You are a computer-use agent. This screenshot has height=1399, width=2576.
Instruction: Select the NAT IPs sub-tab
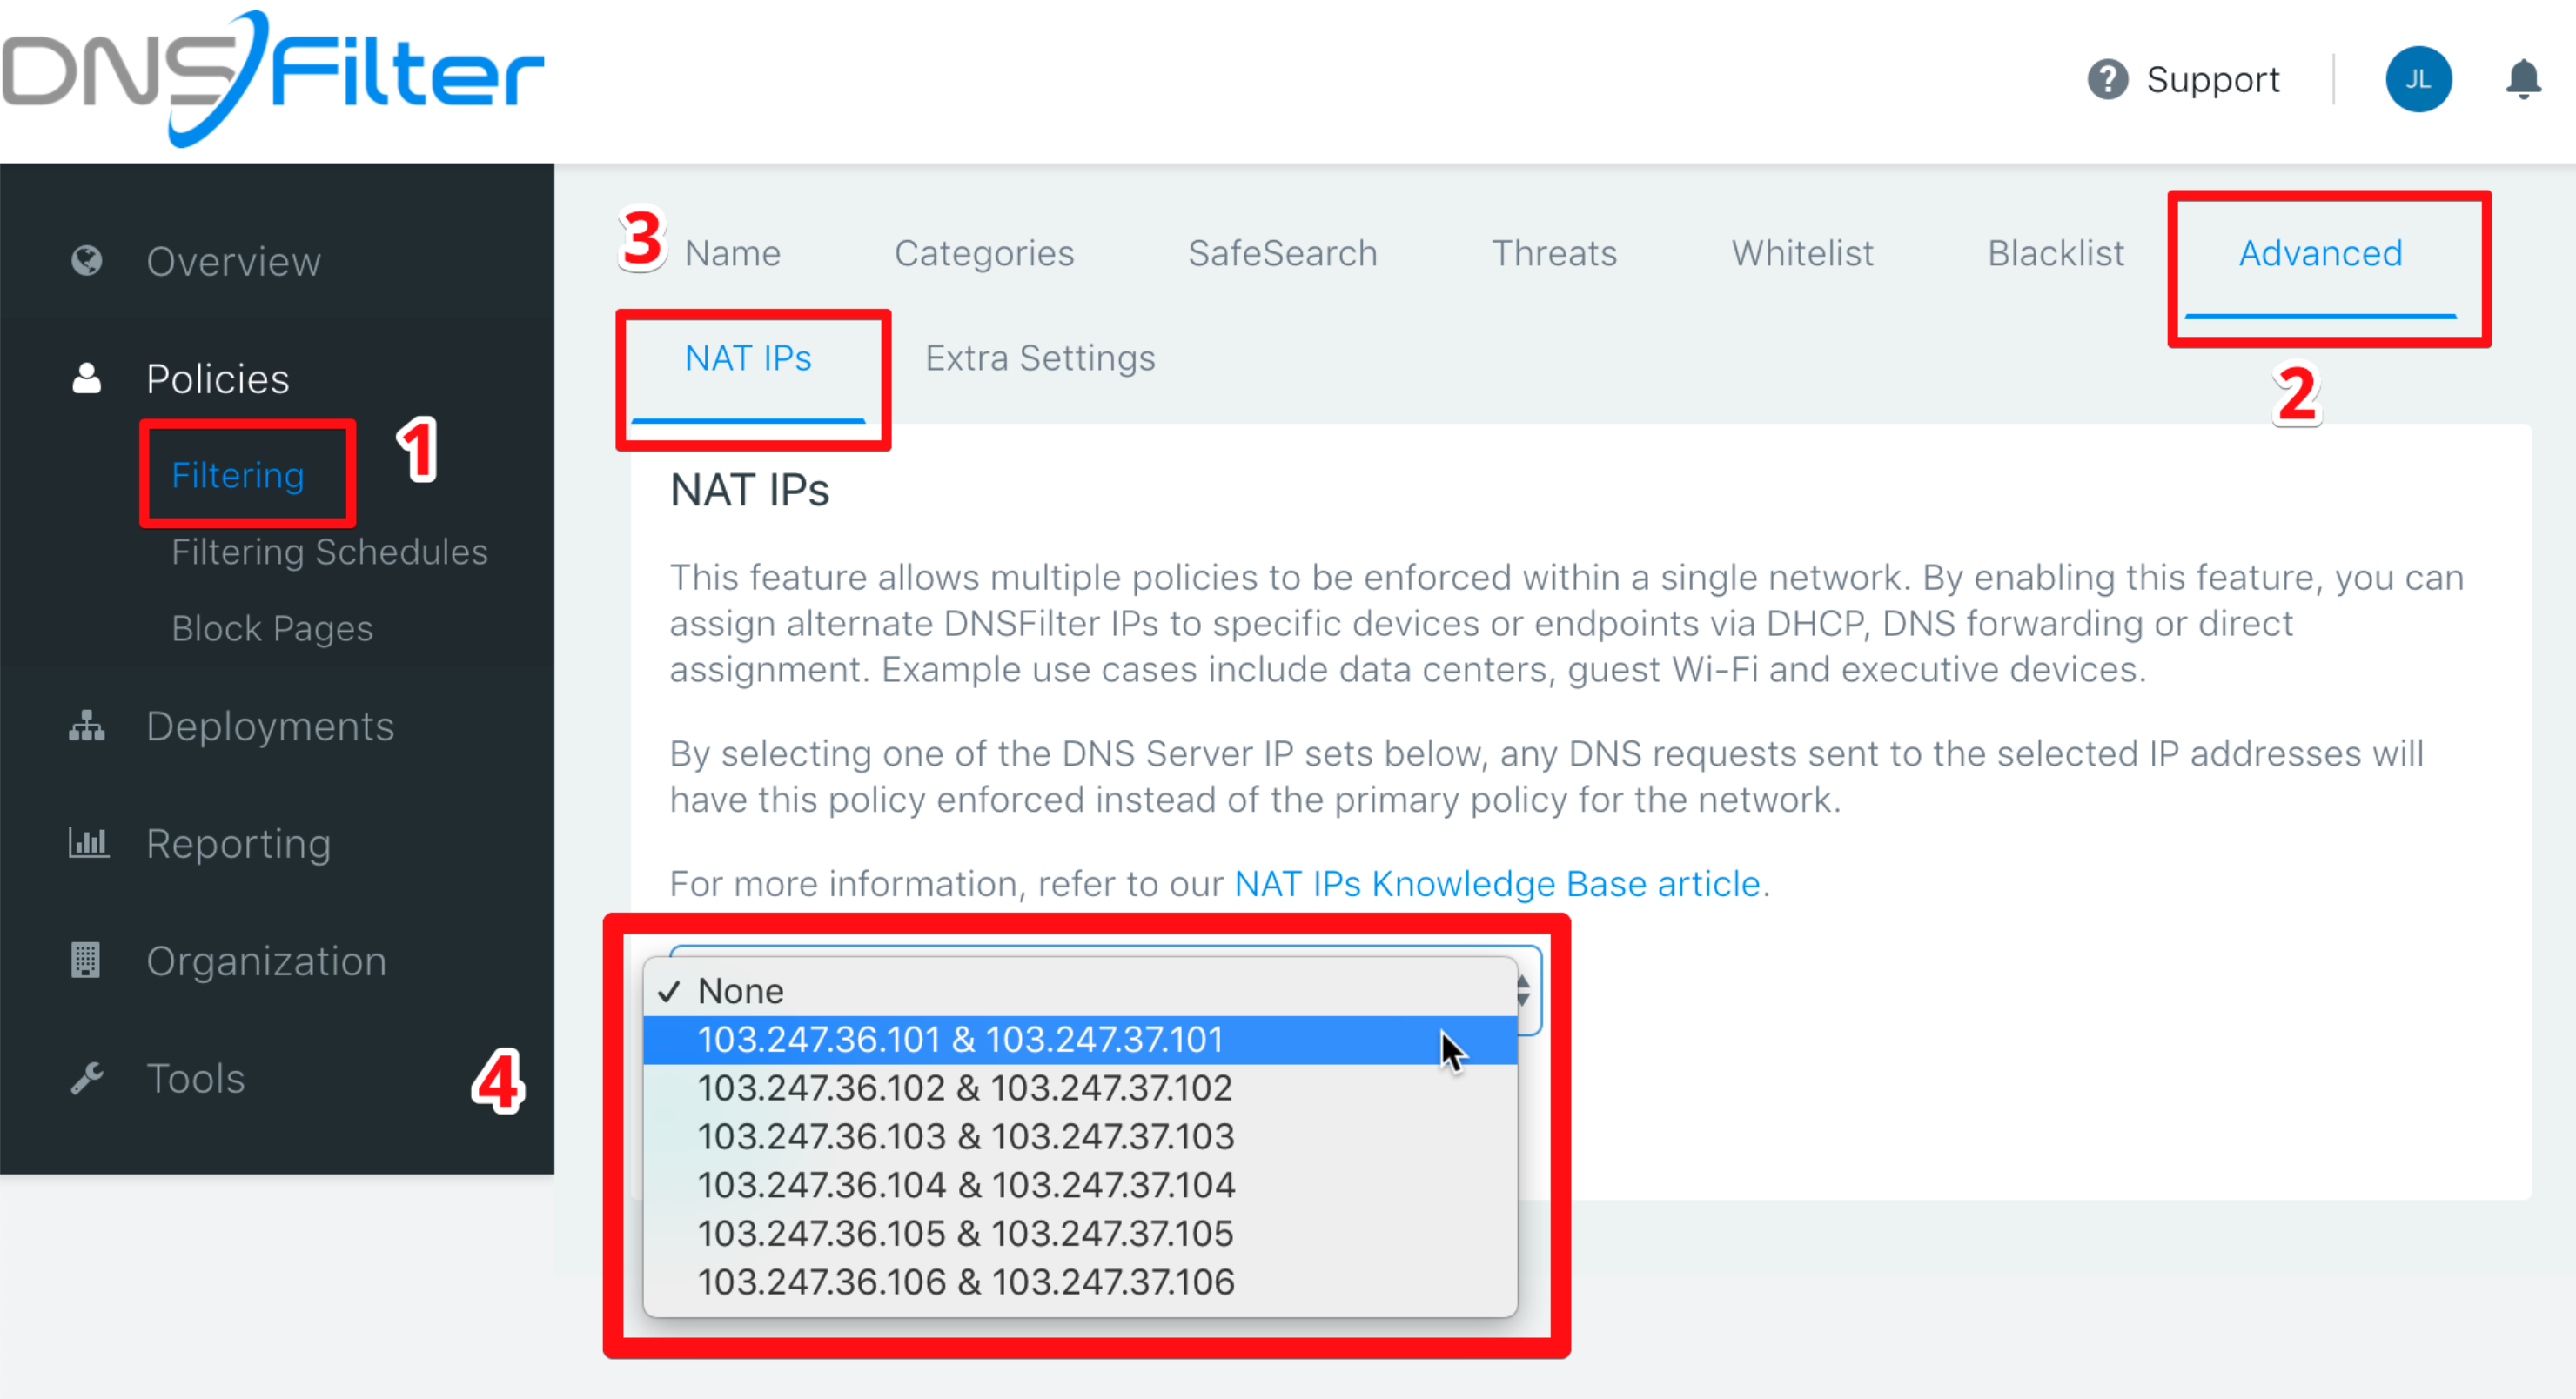click(x=748, y=358)
